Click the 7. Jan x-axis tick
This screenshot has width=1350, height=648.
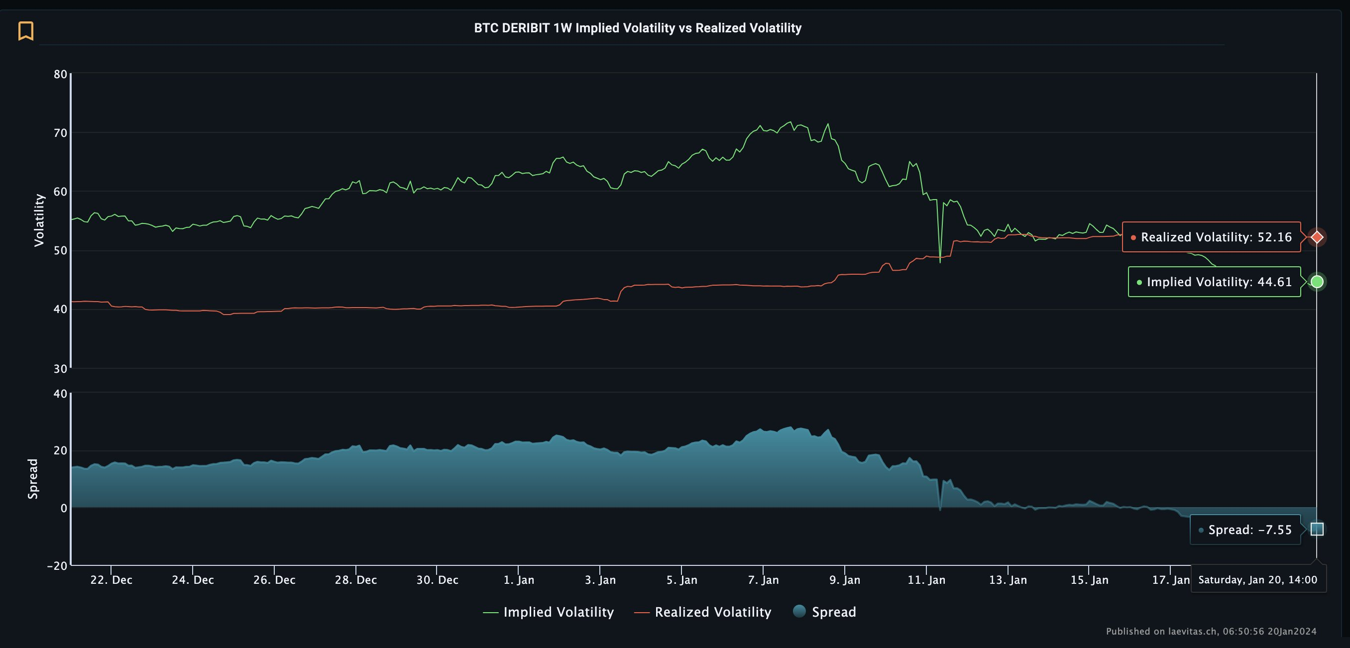pos(763,580)
